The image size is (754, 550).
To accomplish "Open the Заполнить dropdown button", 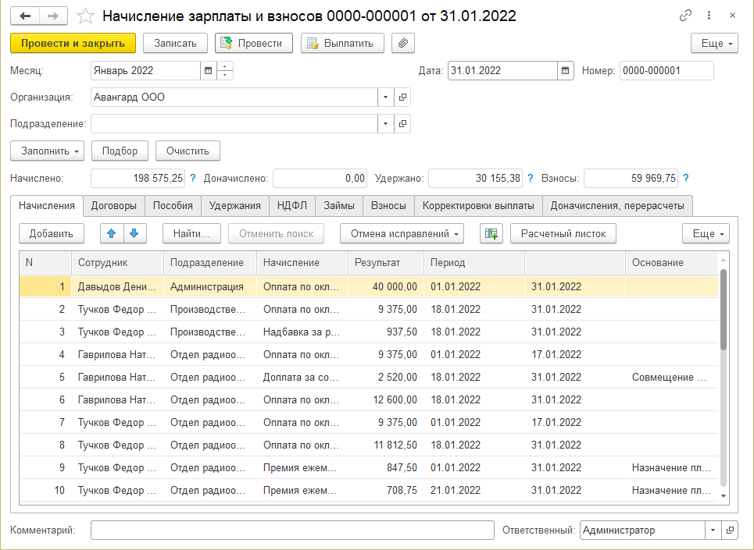I will tap(48, 151).
